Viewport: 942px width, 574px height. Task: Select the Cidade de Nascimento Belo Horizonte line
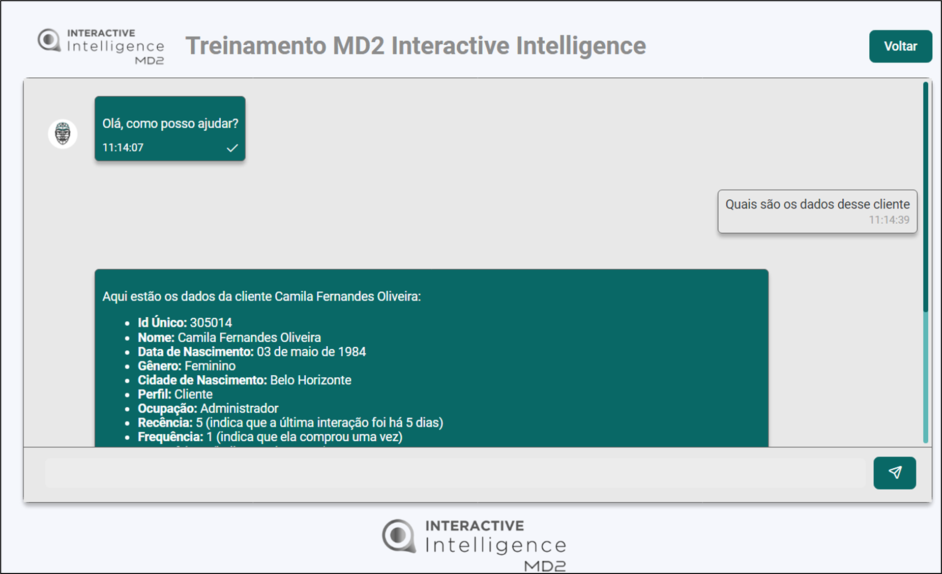point(244,380)
